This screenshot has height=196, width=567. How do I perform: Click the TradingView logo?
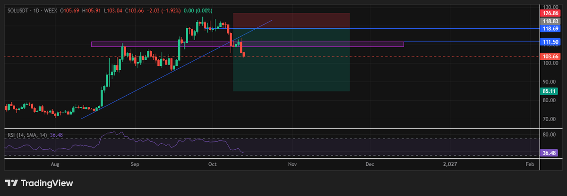39,183
